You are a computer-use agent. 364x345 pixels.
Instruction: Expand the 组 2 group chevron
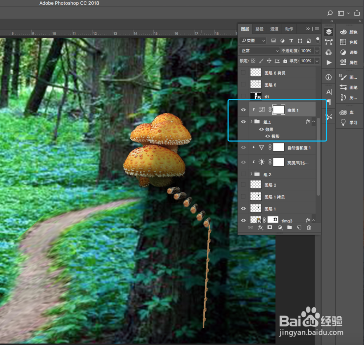click(x=251, y=174)
